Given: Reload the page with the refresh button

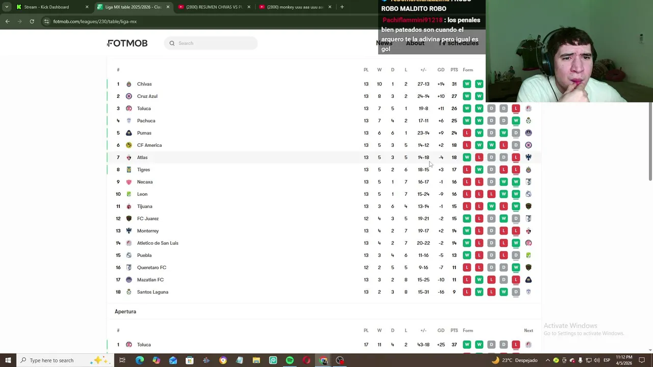Looking at the screenshot, I should click(32, 21).
